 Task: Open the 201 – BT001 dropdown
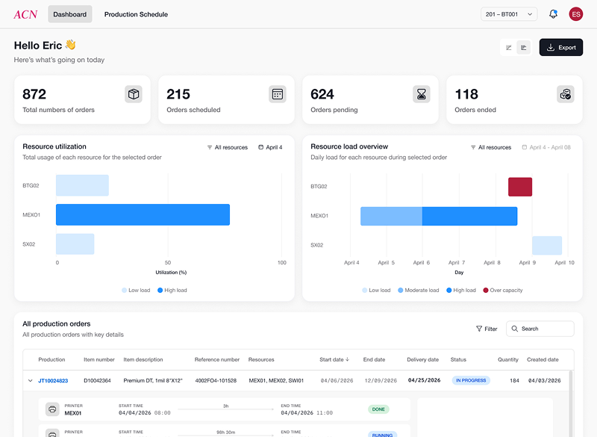click(x=509, y=14)
